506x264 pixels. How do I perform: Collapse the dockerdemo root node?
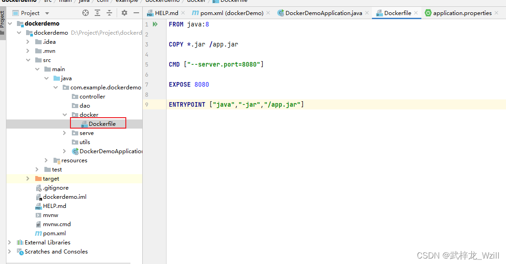coord(10,23)
